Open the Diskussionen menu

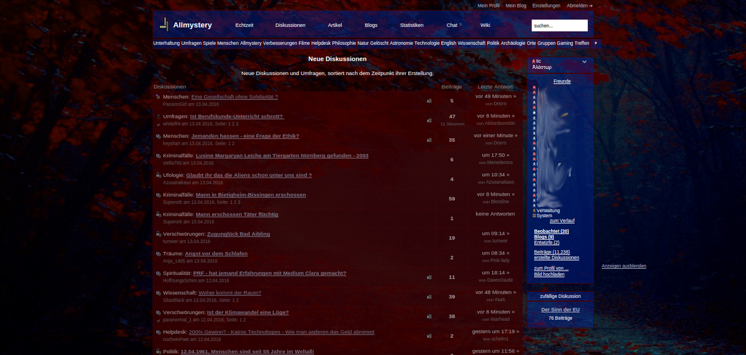click(x=290, y=25)
